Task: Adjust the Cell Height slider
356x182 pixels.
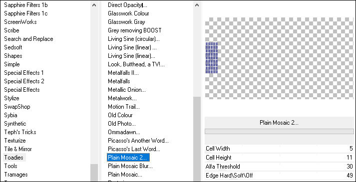Action: tap(279, 158)
